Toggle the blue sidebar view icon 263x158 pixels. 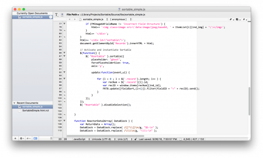tap(36, 138)
